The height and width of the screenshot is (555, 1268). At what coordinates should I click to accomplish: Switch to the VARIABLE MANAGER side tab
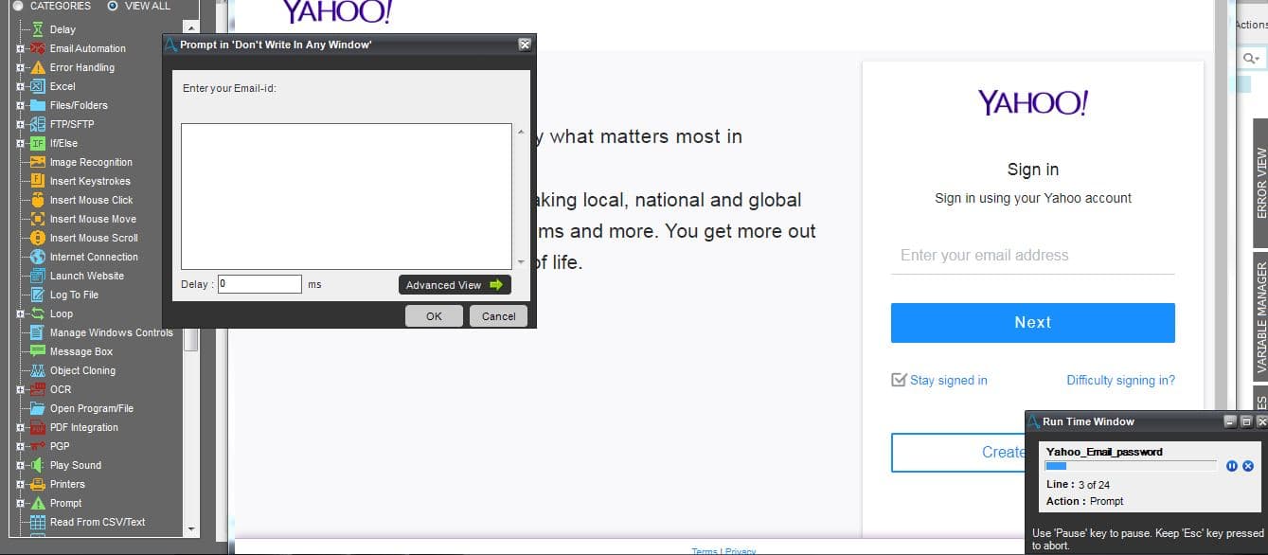tap(1260, 314)
